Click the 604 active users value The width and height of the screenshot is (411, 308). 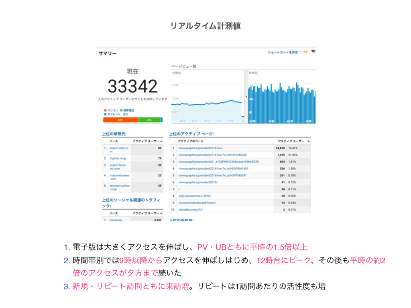click(x=282, y=162)
